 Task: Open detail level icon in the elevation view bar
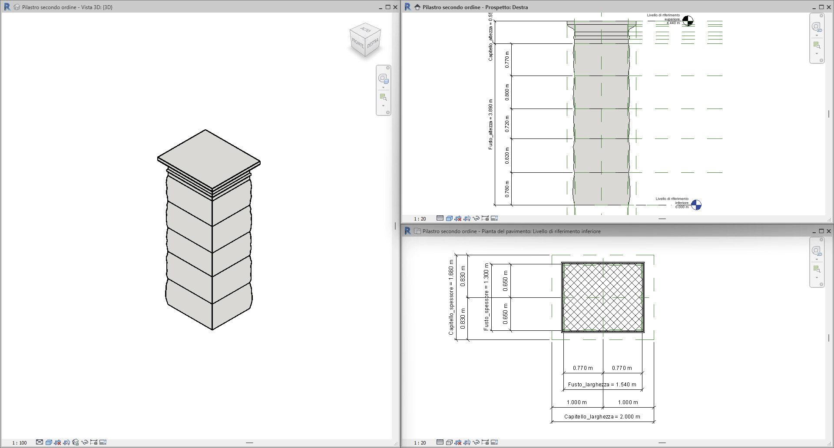(440, 218)
